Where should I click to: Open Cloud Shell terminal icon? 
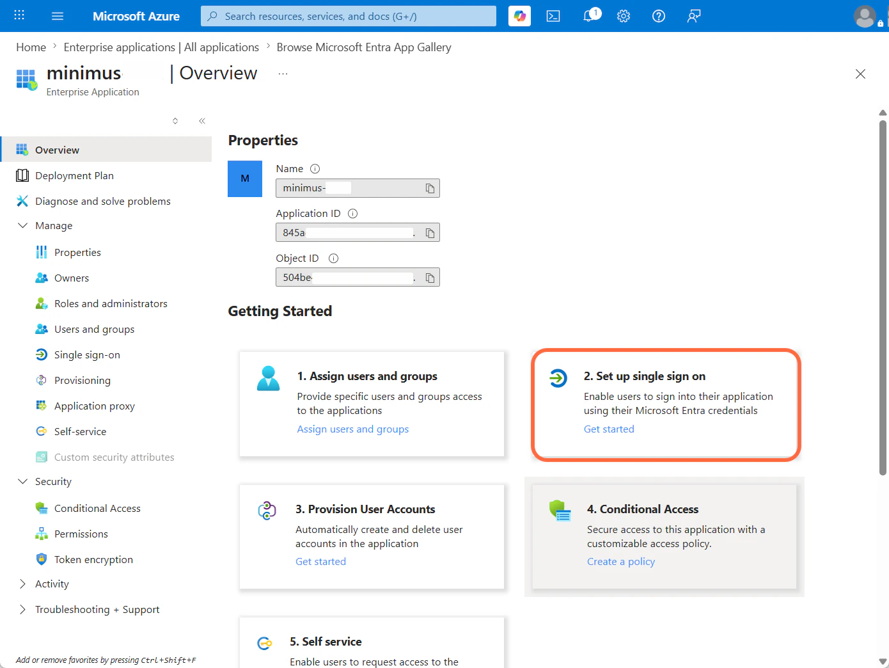(553, 16)
